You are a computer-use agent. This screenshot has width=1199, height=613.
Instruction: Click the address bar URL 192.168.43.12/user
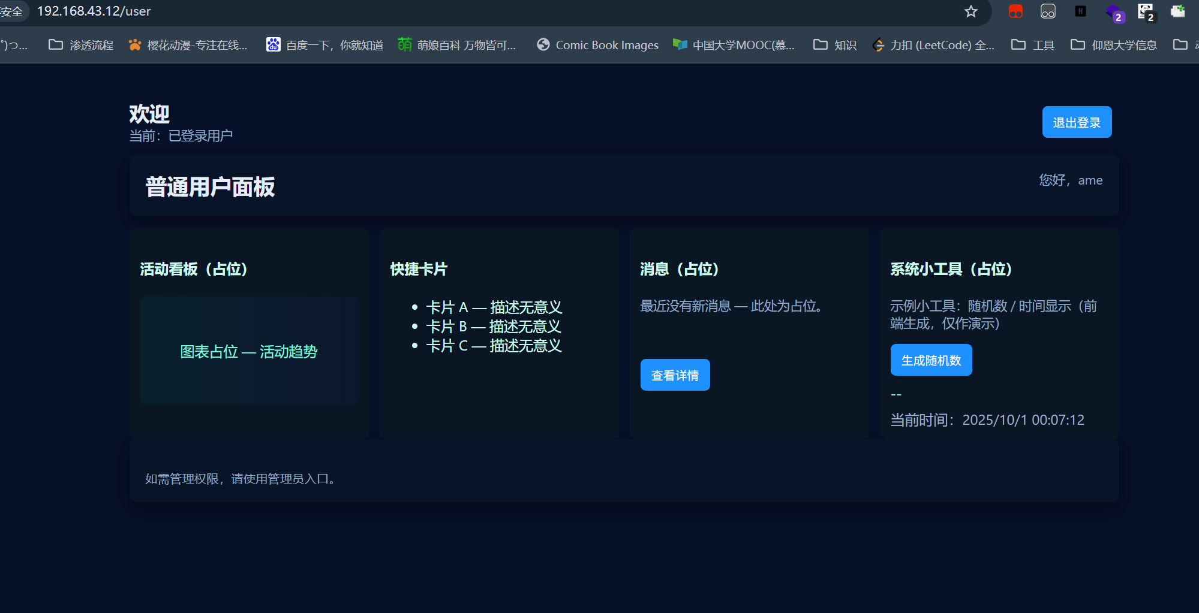click(94, 11)
